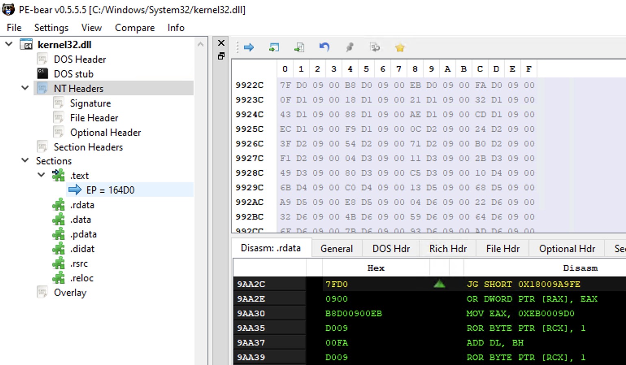This screenshot has width=626, height=365.
Task: Click the go-to-RVA import icon in the toolbar
Action: tap(274, 47)
